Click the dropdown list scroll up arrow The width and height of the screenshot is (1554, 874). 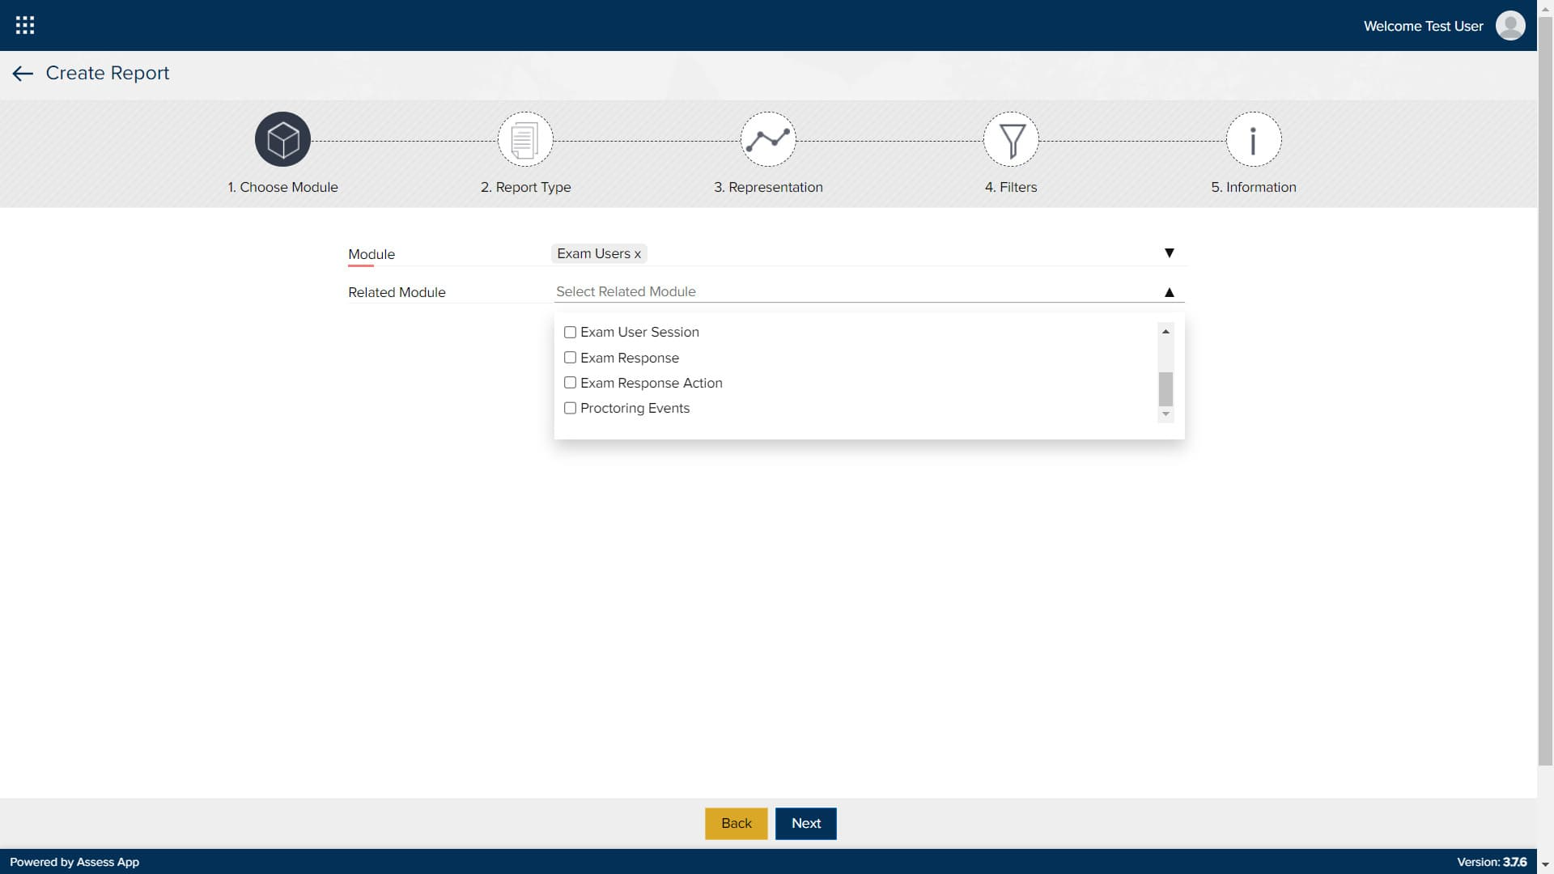1165,331
